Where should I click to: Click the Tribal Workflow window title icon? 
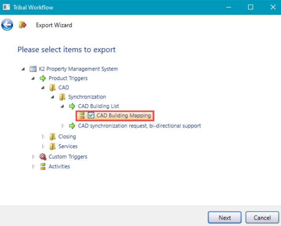[7, 7]
